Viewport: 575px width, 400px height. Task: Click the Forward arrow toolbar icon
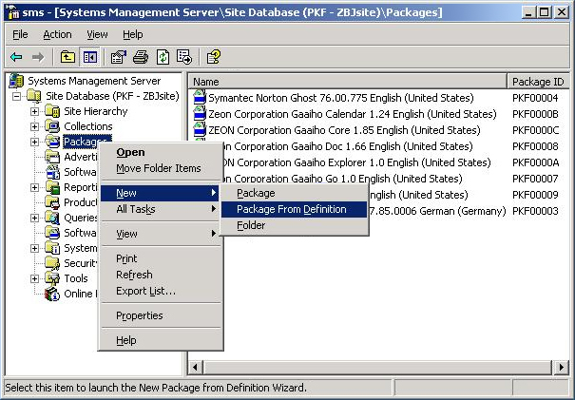pos(38,57)
